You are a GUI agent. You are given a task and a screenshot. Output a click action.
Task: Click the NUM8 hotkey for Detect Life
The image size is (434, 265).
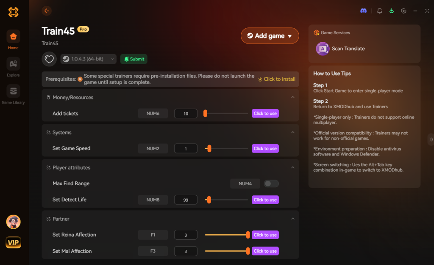pyautogui.click(x=153, y=200)
